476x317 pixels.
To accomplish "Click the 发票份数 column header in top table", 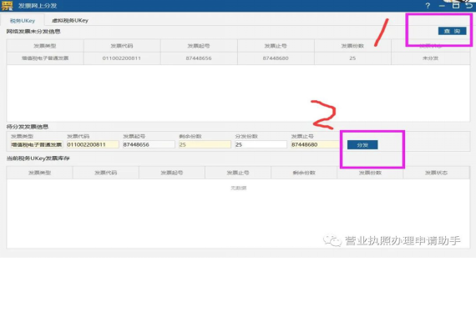I will coord(352,46).
